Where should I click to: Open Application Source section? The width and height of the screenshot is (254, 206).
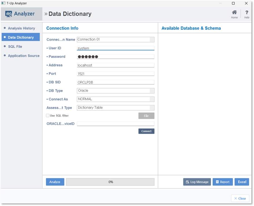pyautogui.click(x=24, y=56)
